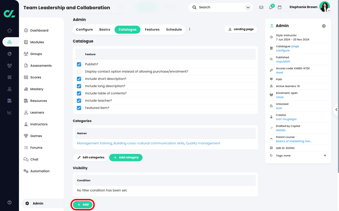Switch to the Configure tab
The height and width of the screenshot is (211, 339).
(x=84, y=30)
